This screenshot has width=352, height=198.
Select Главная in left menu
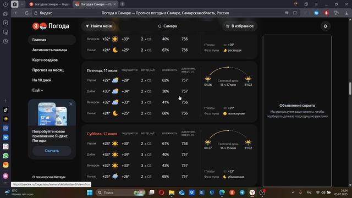[x=52, y=40]
